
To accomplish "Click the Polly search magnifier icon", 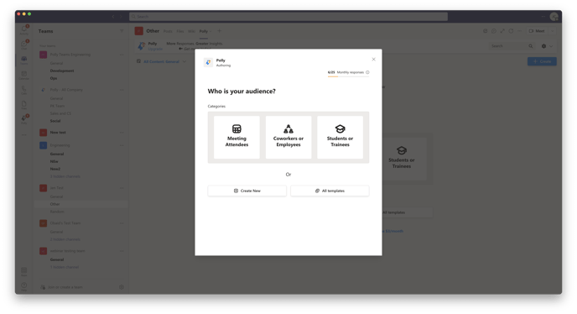I will pyautogui.click(x=531, y=46).
